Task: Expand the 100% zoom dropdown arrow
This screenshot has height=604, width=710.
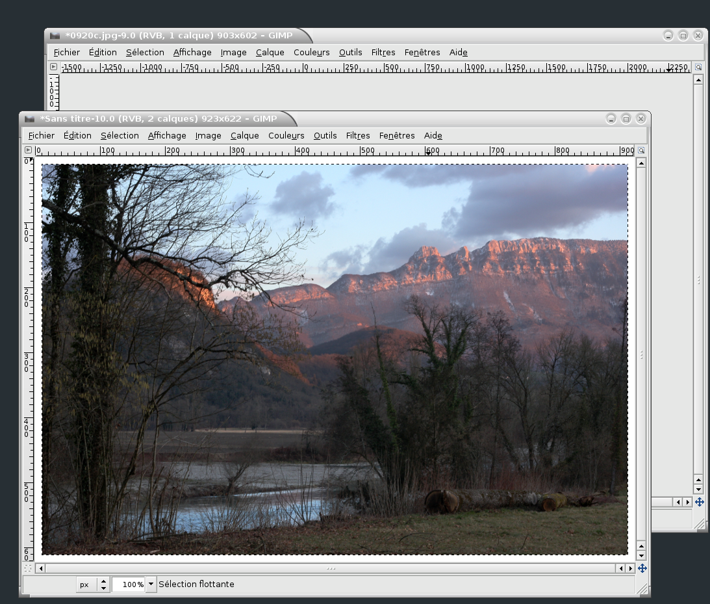Action: coord(151,584)
